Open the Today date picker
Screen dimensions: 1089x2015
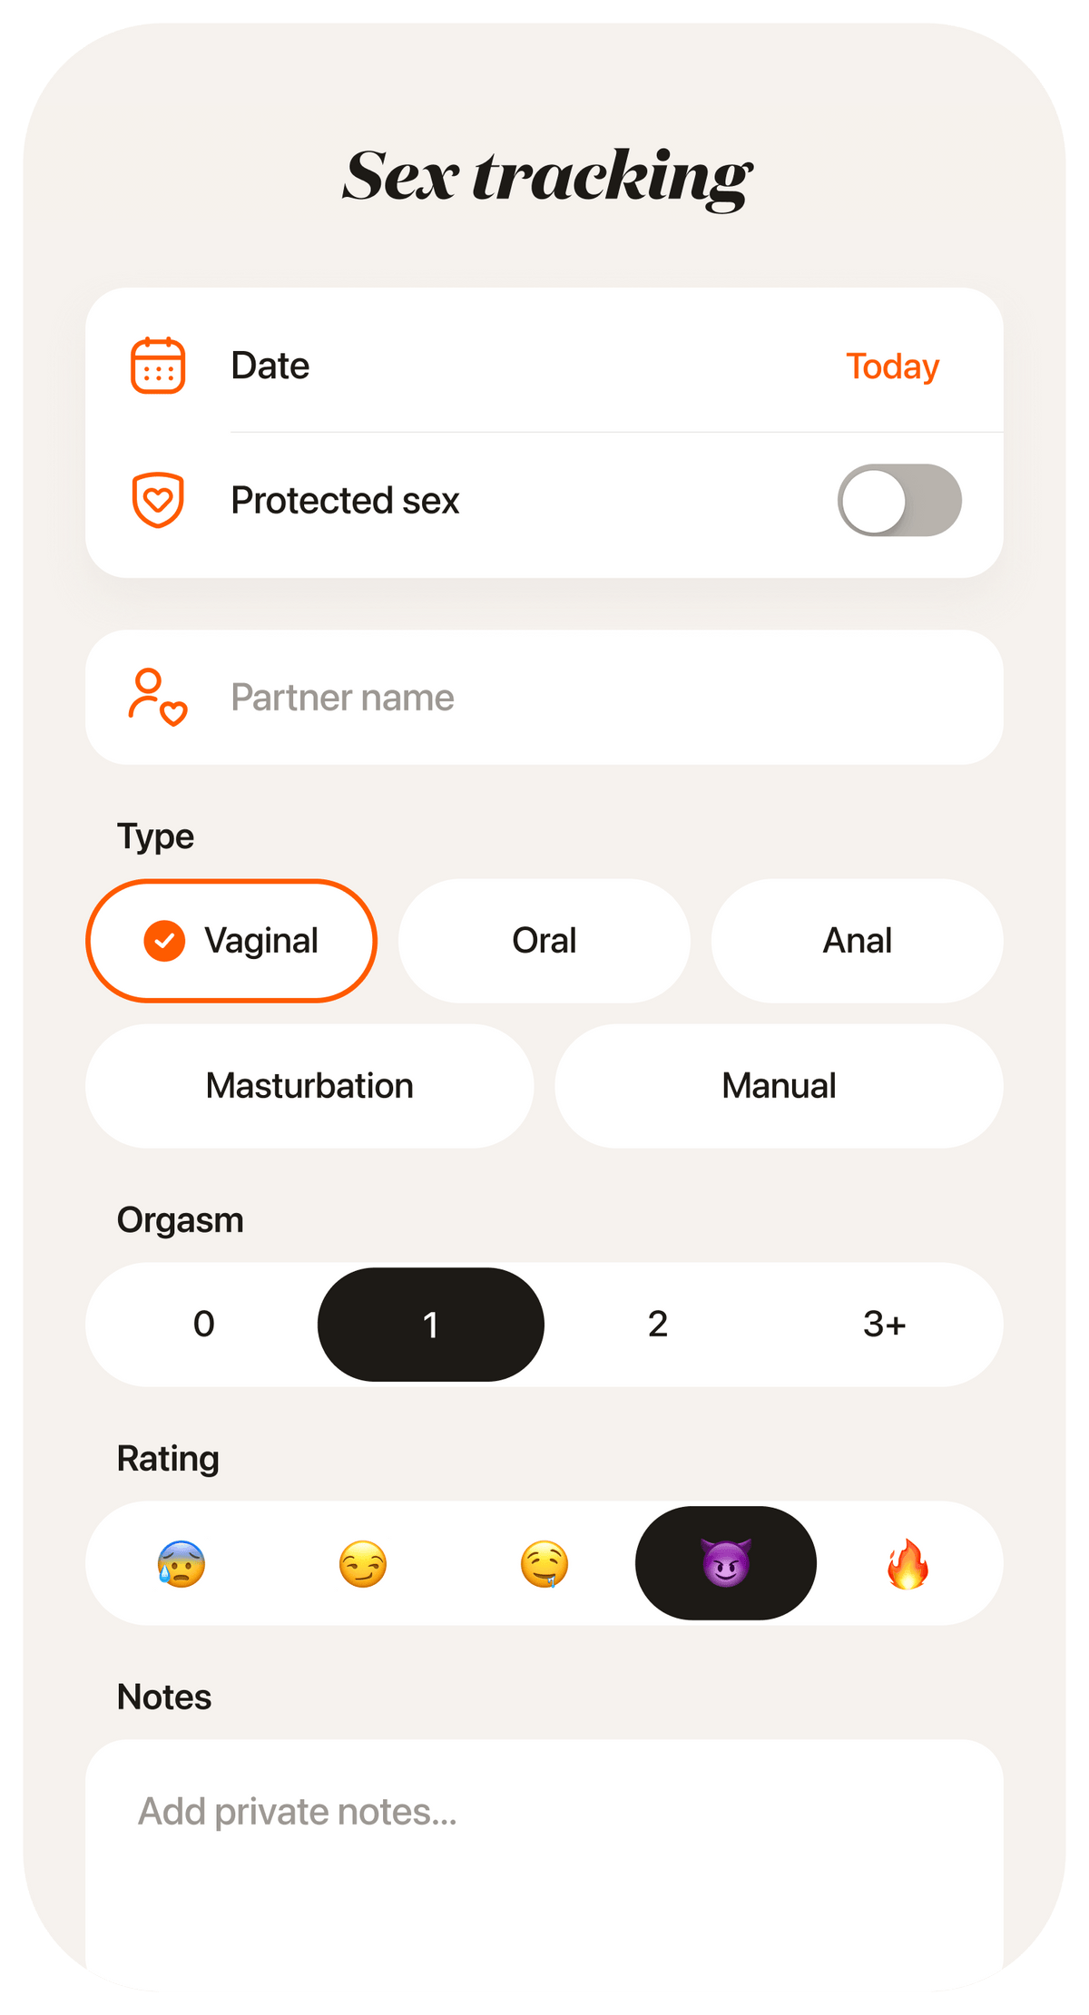(x=892, y=367)
